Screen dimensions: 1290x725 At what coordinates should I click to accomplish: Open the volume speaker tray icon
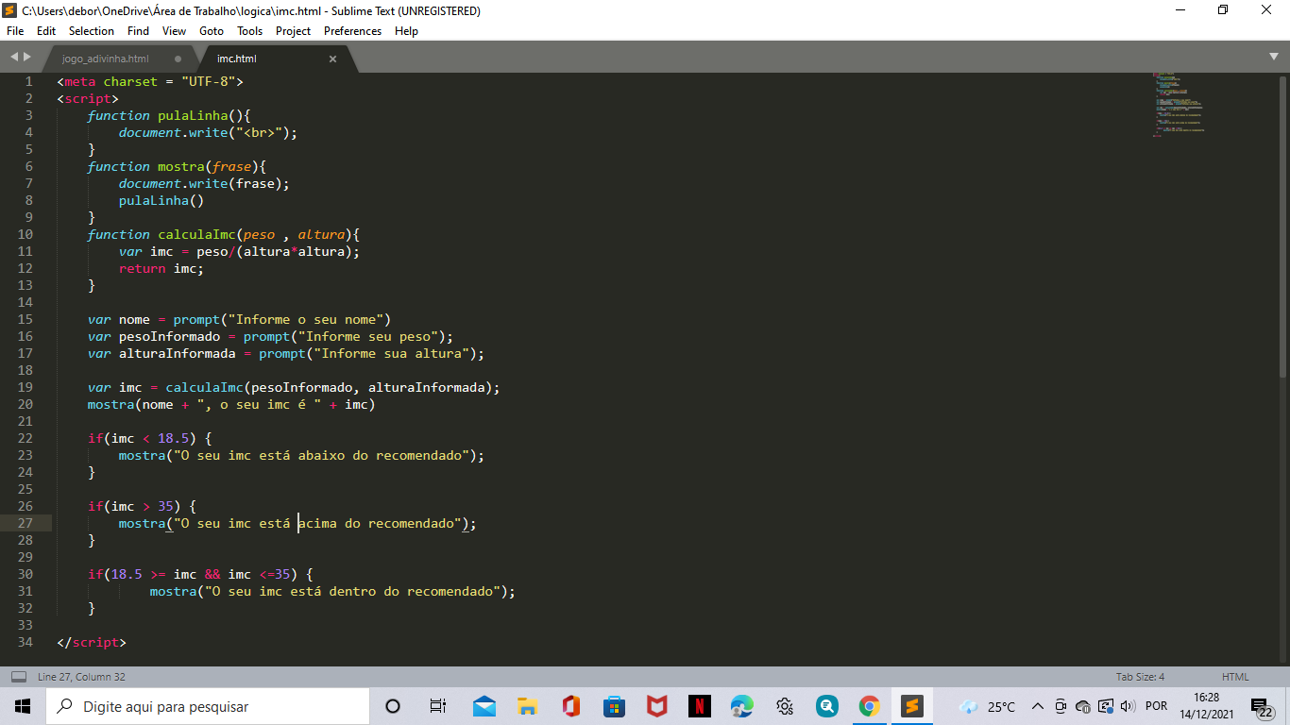click(1128, 706)
